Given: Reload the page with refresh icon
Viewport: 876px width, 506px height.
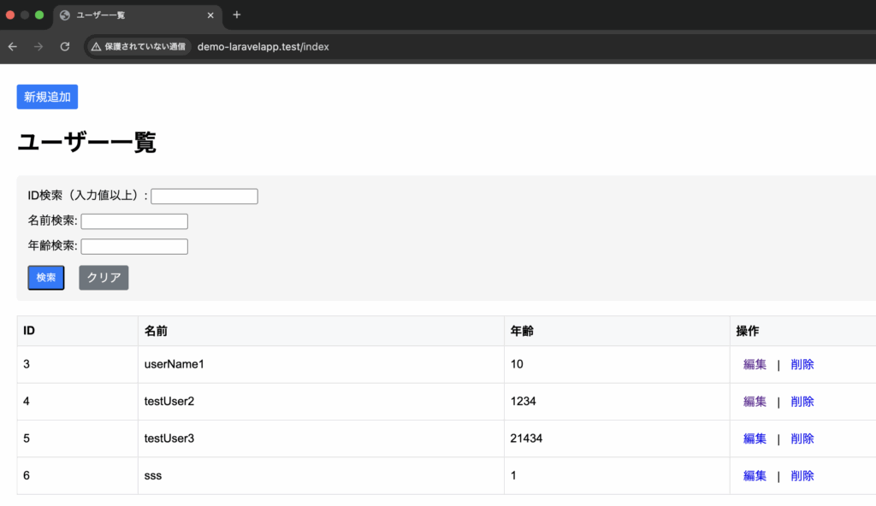Looking at the screenshot, I should 64,47.
